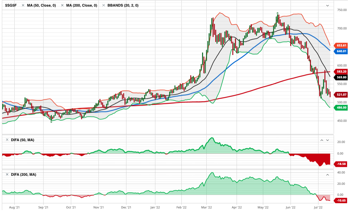Click the 521.07 last price tag
Screen dimensions: 352x212
tap(341, 95)
